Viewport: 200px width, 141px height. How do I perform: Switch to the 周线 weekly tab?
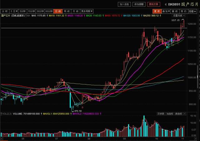pyautogui.click(x=67, y=11)
